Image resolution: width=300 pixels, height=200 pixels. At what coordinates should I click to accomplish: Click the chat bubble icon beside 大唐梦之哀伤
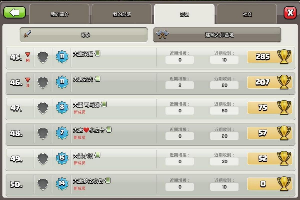tap(107, 180)
